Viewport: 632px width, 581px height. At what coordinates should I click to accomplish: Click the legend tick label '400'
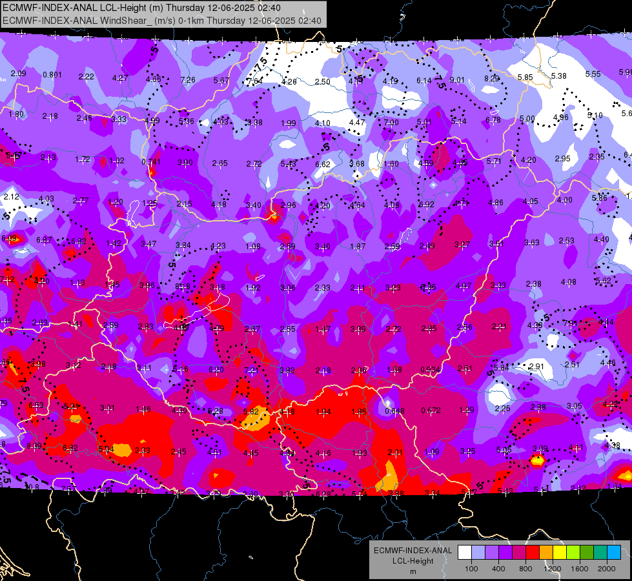tap(498, 569)
